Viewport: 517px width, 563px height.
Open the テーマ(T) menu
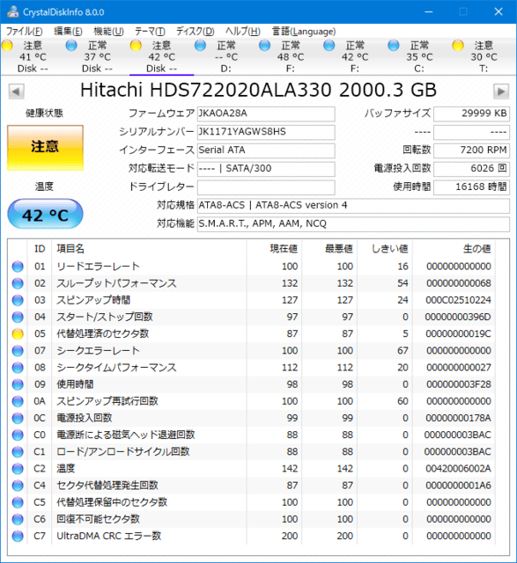(150, 32)
